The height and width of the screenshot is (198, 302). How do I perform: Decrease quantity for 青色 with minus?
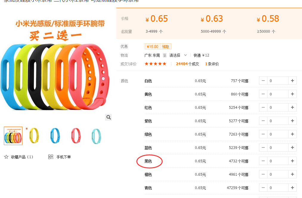click(263, 188)
